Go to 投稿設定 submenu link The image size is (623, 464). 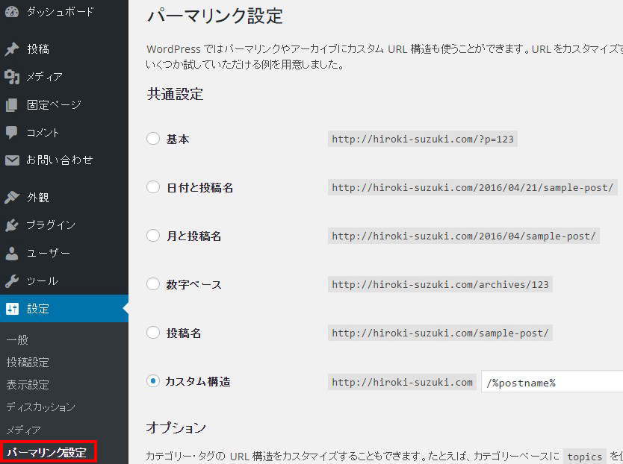tap(28, 363)
